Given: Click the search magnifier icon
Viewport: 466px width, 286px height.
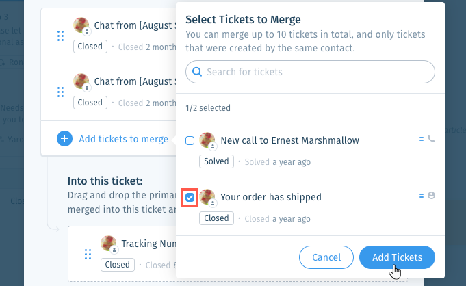Looking at the screenshot, I should 197,72.
